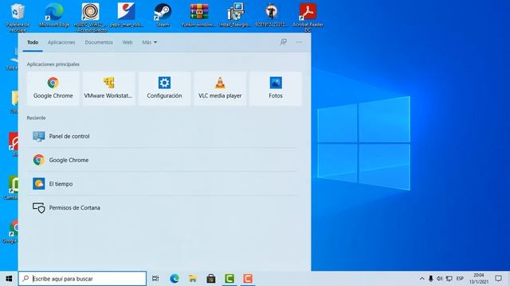Select the nullDC_Win32 desktop shortcut
Image resolution: width=510 pixels, height=286 pixels.
(x=90, y=17)
